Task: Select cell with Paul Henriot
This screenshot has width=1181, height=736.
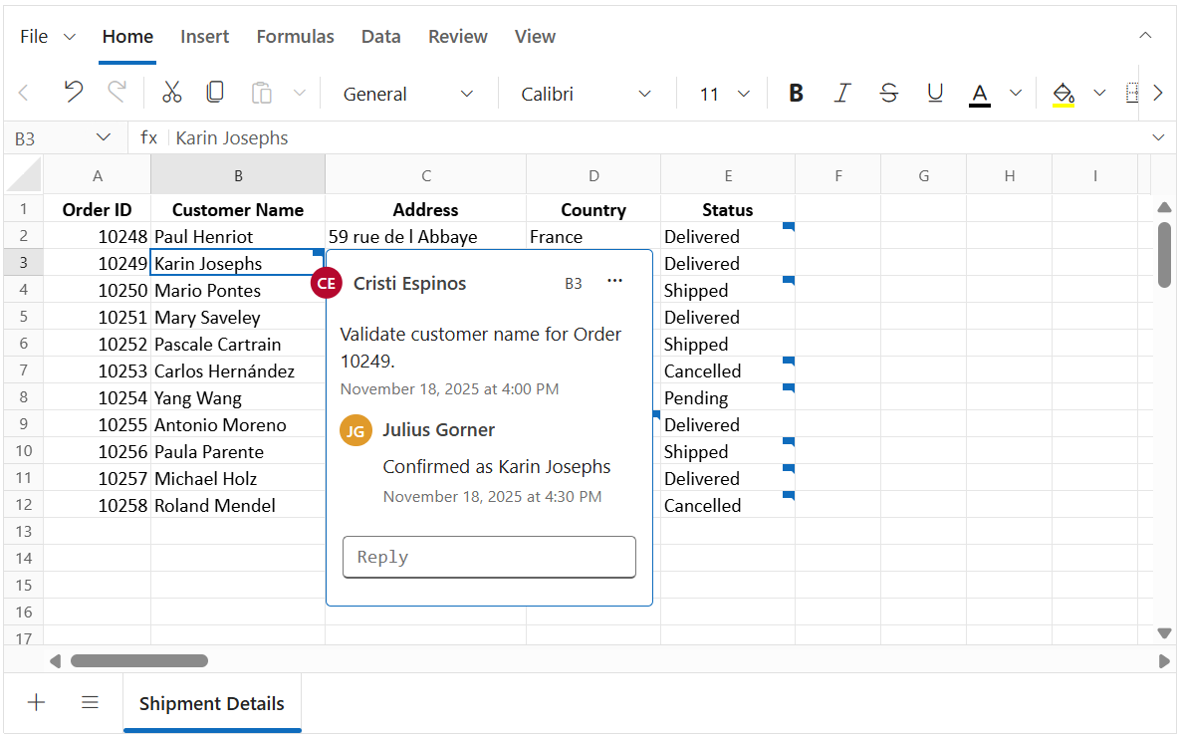Action: (x=238, y=237)
